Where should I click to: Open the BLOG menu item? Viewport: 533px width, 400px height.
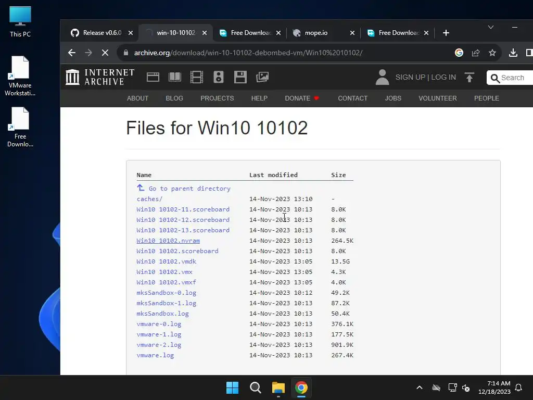[174, 98]
